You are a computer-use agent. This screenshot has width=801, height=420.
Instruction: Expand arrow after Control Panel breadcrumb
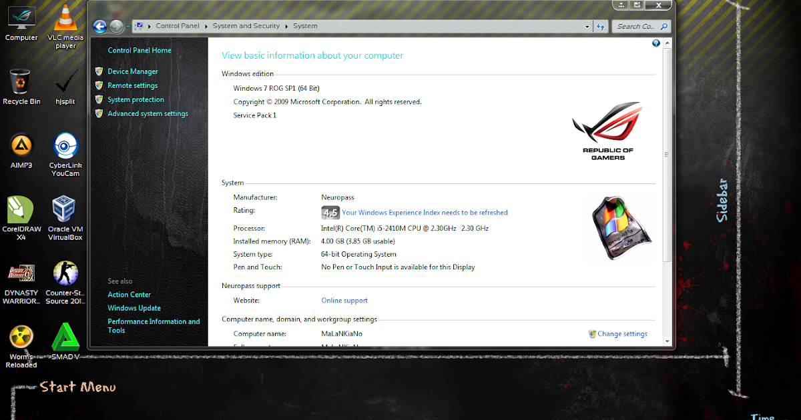(206, 26)
